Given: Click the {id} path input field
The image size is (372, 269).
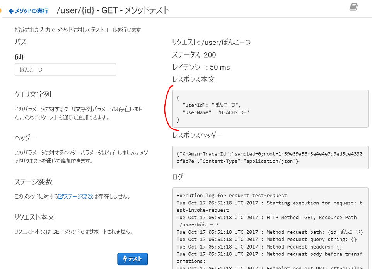Looking at the screenshot, I should pos(65,70).
